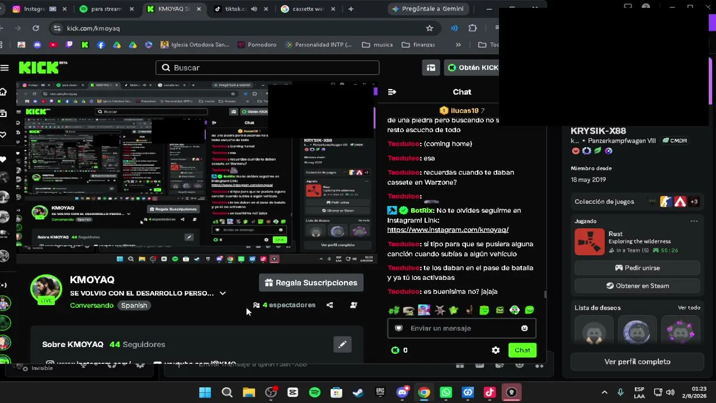Open TikTok app from the taskbar
The width and height of the screenshot is (716, 403).
coord(489,392)
